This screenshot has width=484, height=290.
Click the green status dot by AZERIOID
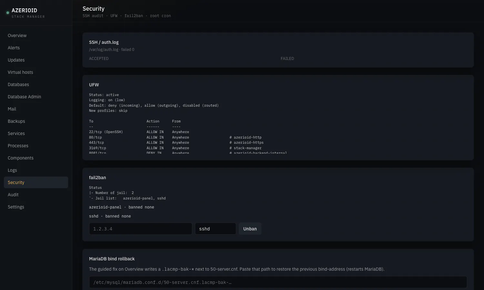pyautogui.click(x=8, y=13)
